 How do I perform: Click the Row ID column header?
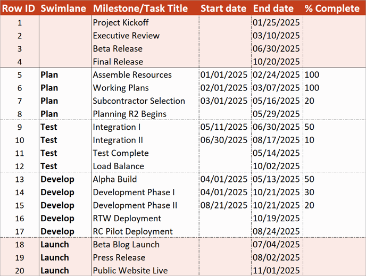coord(19,8)
